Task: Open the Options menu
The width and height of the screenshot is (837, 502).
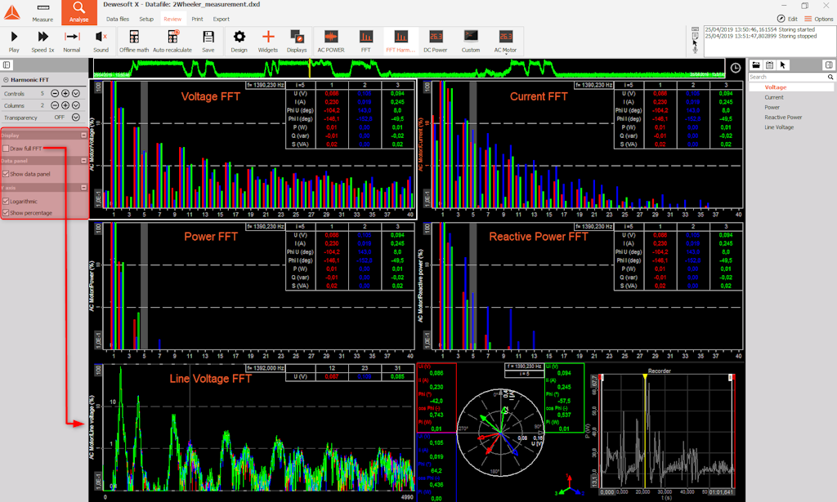Action: click(x=819, y=19)
